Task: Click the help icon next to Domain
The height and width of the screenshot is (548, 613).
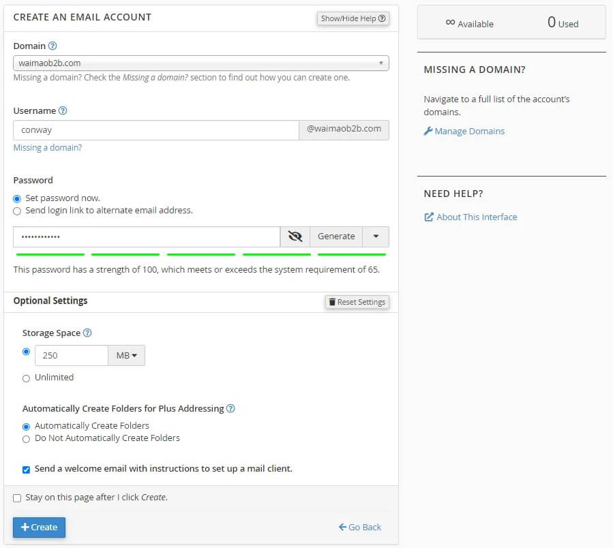Action: pos(53,46)
